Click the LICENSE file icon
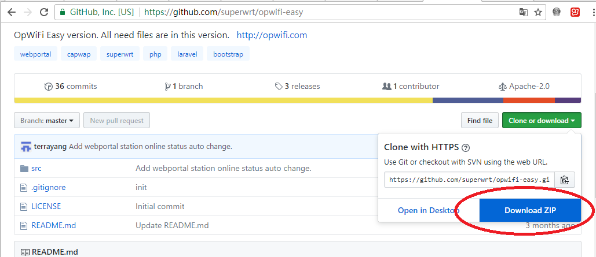Viewport: 596px width, 257px height. pos(24,207)
